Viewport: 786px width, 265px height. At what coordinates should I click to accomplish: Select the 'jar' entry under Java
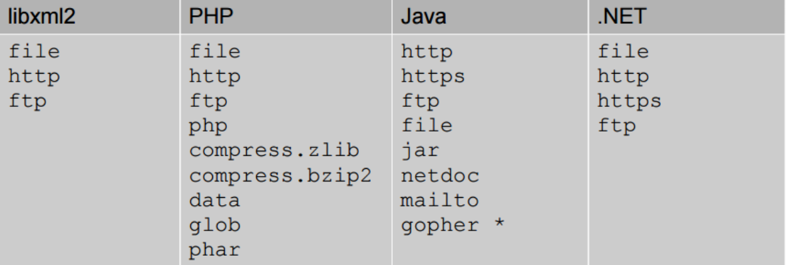pos(419,151)
